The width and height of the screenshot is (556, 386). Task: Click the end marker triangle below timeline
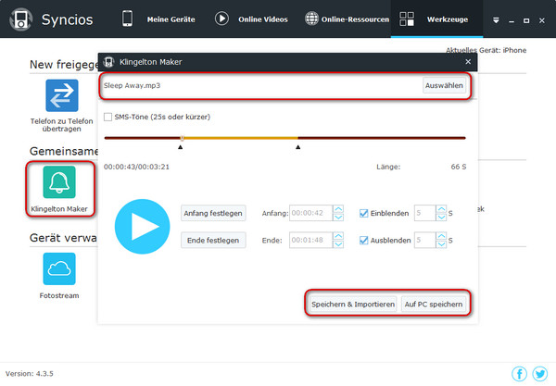point(297,147)
